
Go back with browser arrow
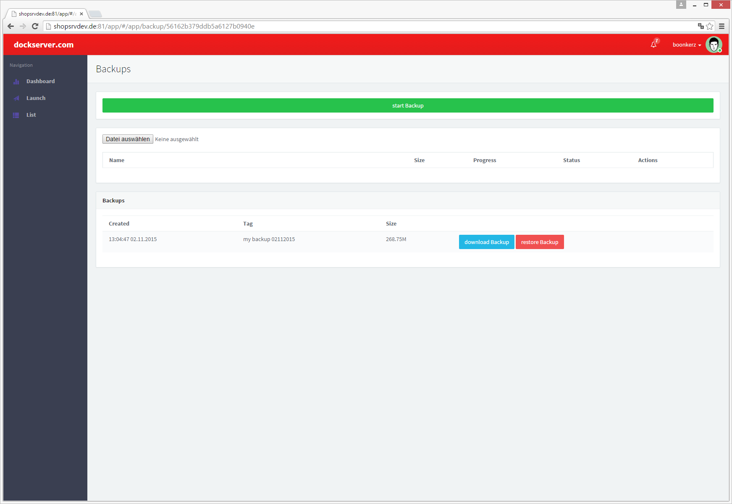[x=11, y=26]
